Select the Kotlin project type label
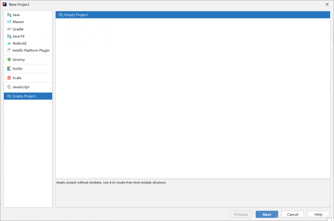The width and height of the screenshot is (334, 221). (17, 69)
